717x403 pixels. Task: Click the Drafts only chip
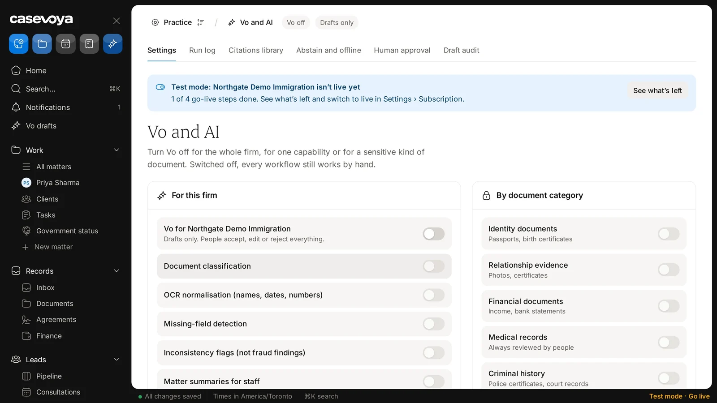pyautogui.click(x=337, y=22)
